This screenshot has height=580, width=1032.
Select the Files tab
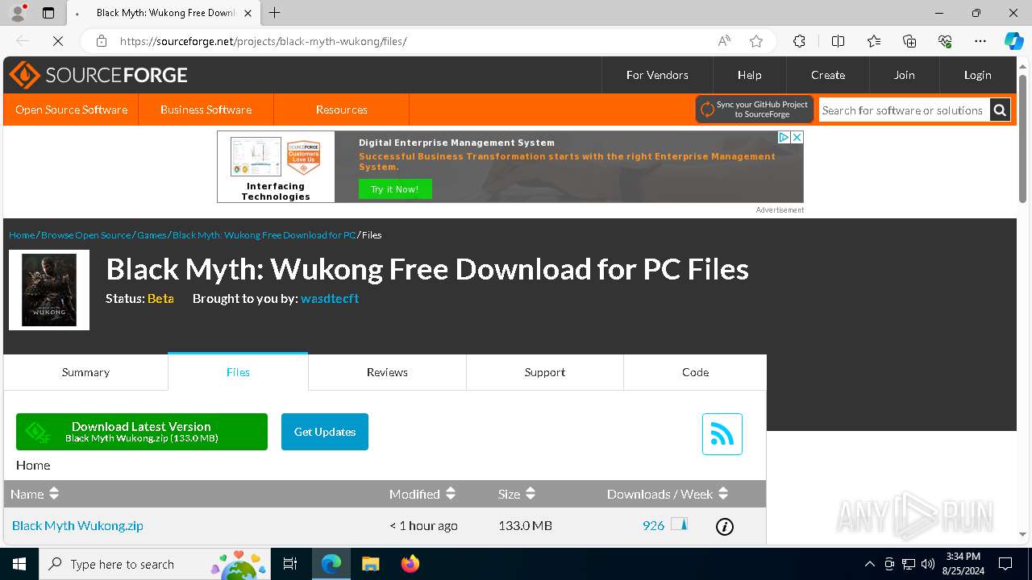tap(238, 372)
